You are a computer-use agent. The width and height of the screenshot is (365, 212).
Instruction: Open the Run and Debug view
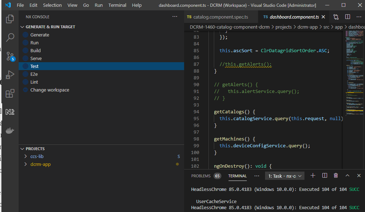(10, 75)
